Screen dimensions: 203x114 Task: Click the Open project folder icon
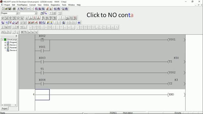(6, 9)
